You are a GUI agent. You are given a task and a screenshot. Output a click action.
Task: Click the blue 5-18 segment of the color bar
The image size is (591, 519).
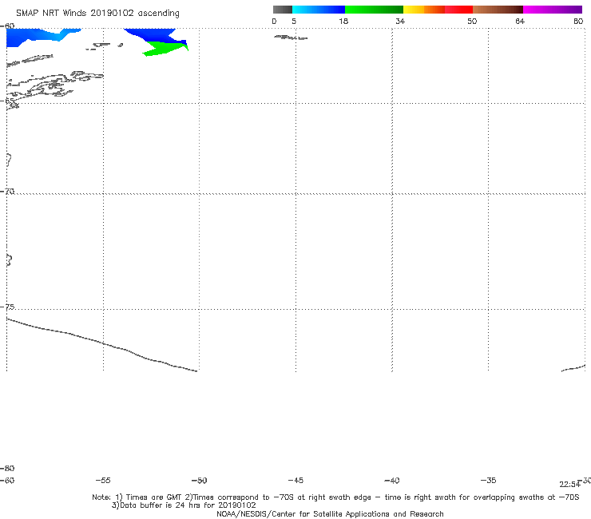click(x=319, y=10)
